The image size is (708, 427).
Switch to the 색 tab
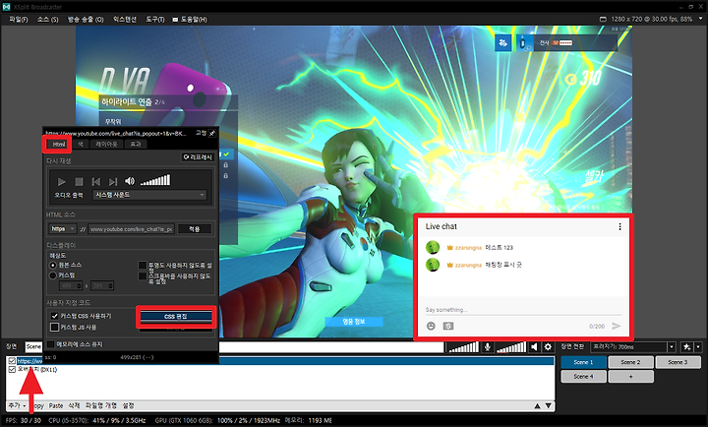point(81,145)
